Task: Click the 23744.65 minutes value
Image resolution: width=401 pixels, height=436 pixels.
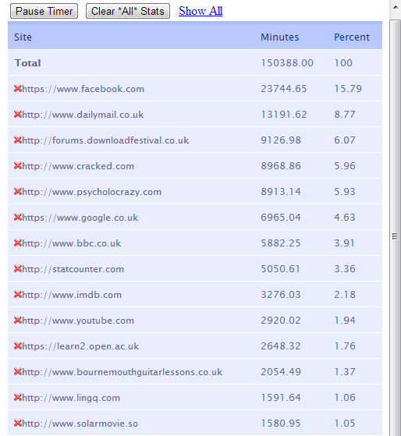Action: tap(284, 89)
